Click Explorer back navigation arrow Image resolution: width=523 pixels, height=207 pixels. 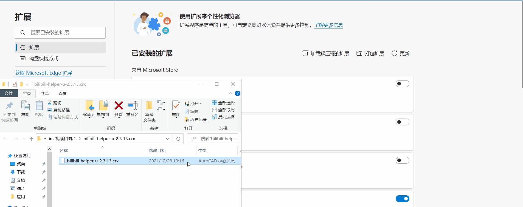tap(5, 139)
